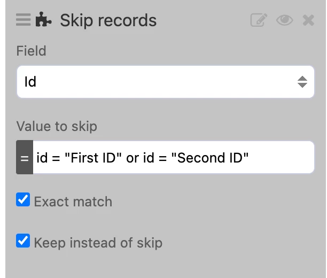This screenshot has width=327, height=278.
Task: Click the up arrow in Field selector
Action: 302,78
